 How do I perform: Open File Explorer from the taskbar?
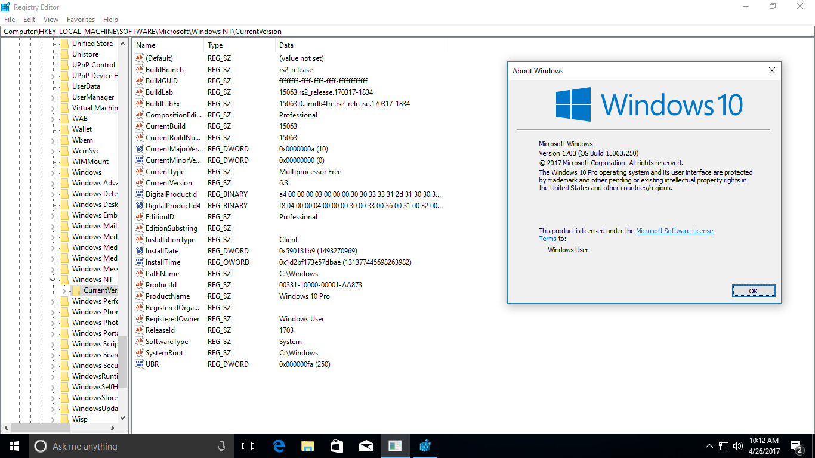pos(308,446)
